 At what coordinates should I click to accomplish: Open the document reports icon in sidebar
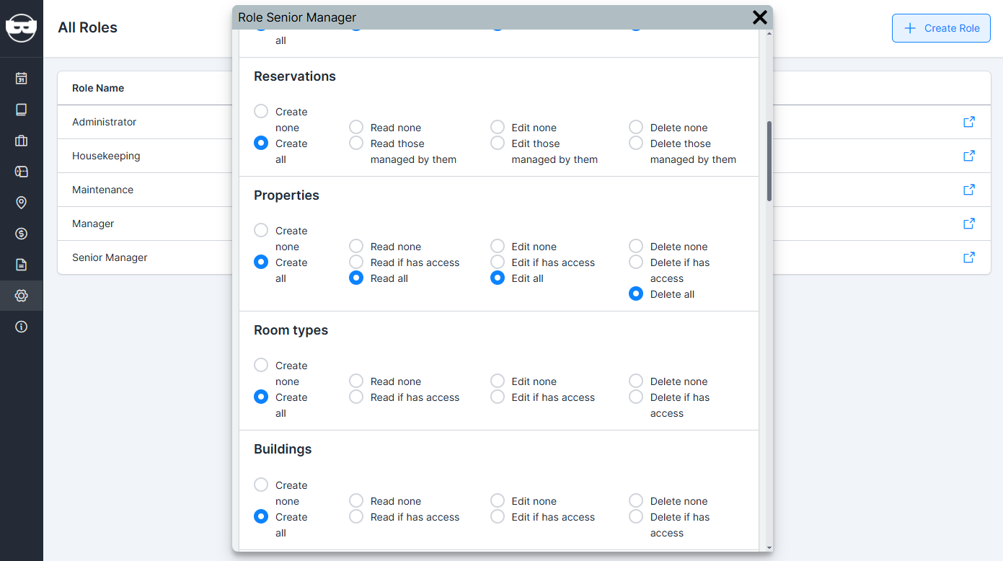point(21,265)
